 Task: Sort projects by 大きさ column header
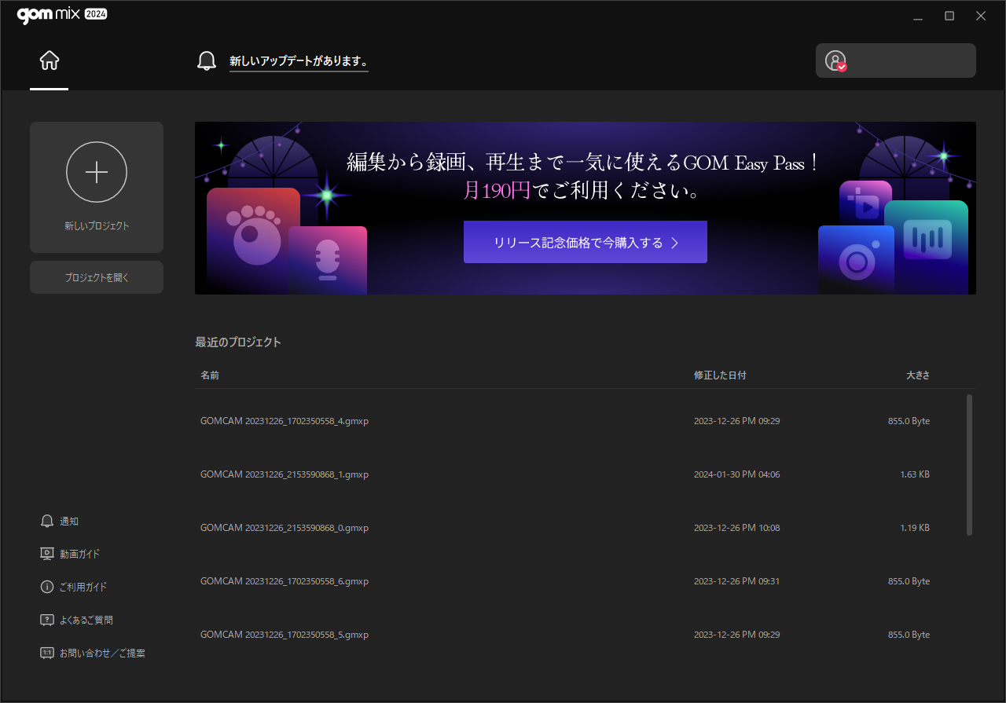point(918,375)
